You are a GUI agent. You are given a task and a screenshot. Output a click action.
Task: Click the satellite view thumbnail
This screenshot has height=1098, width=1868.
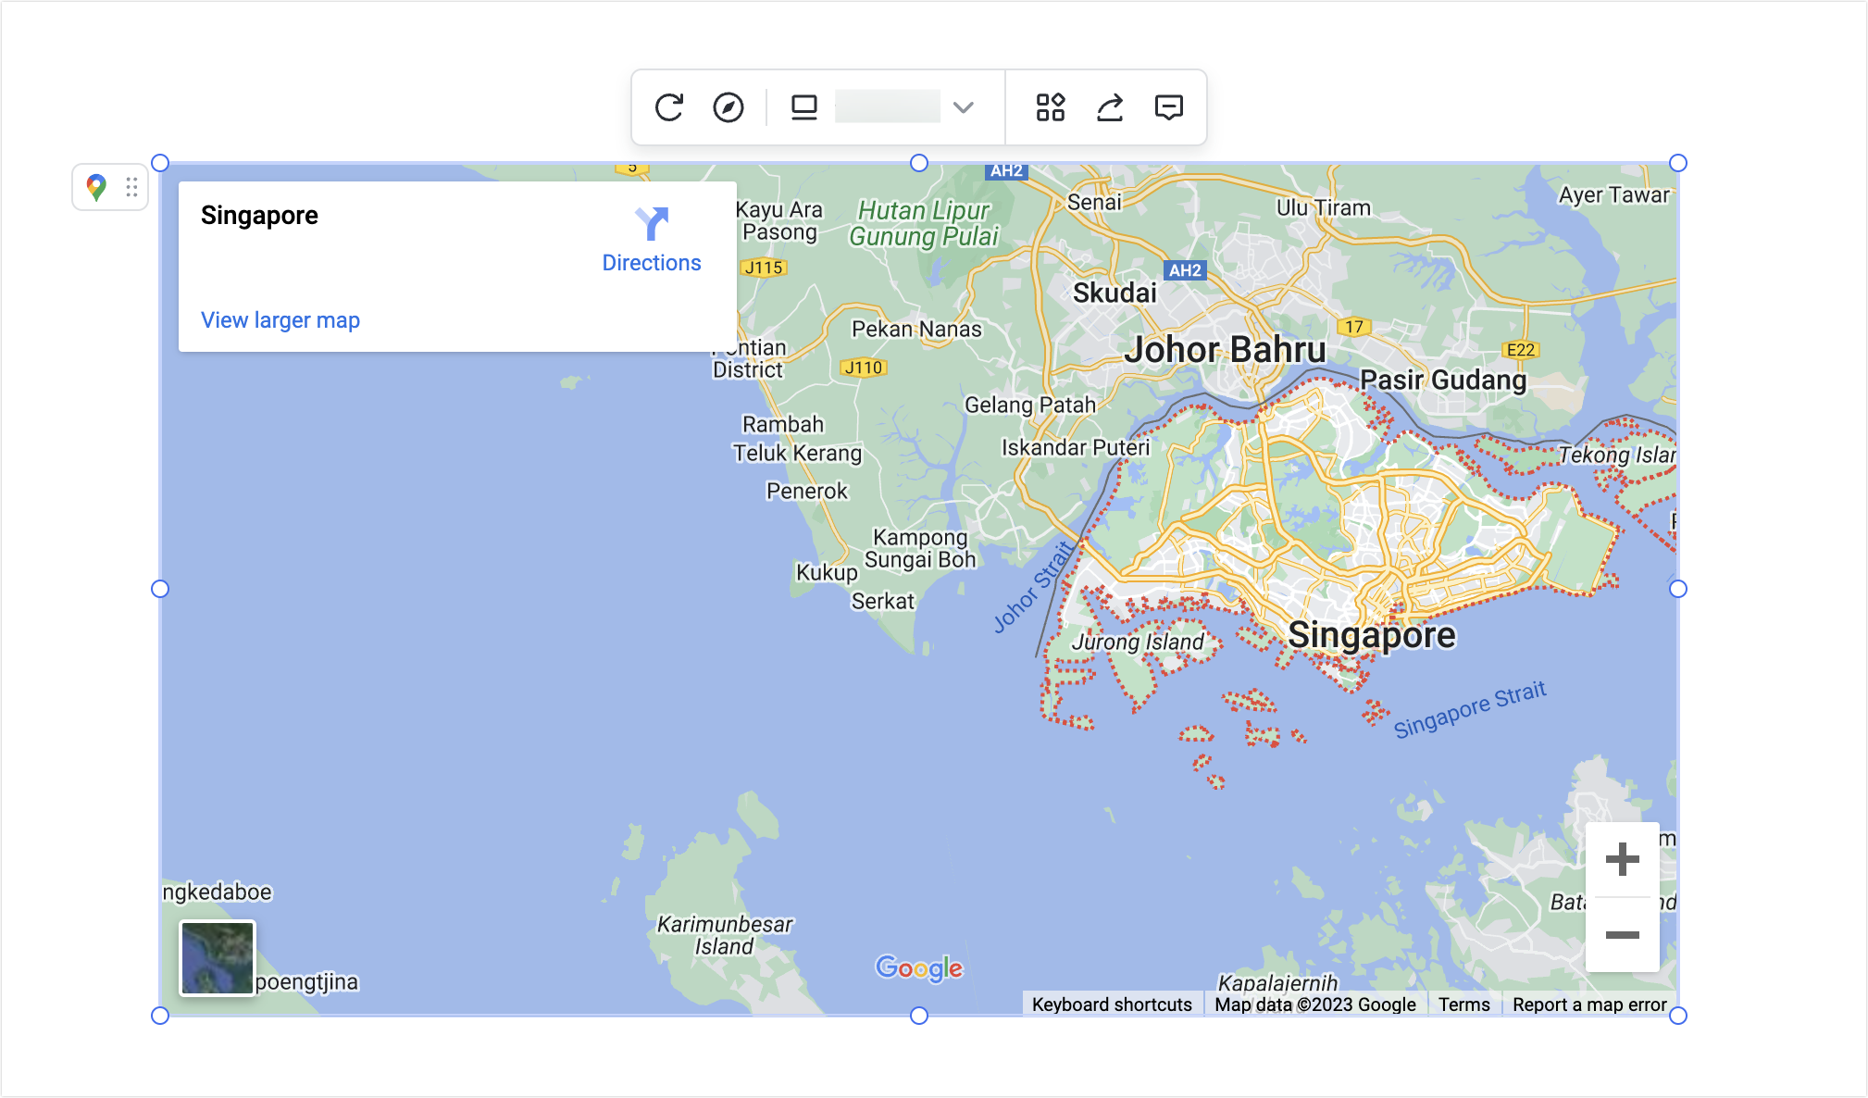217,957
